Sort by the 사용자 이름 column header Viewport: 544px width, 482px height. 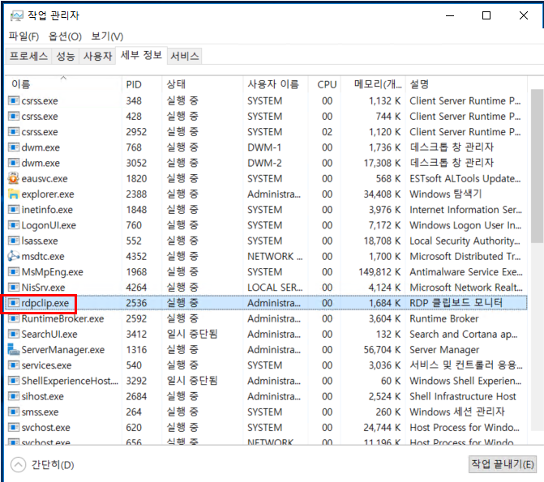(x=276, y=84)
